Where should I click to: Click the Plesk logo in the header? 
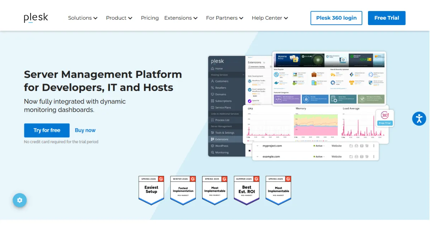pos(36,18)
